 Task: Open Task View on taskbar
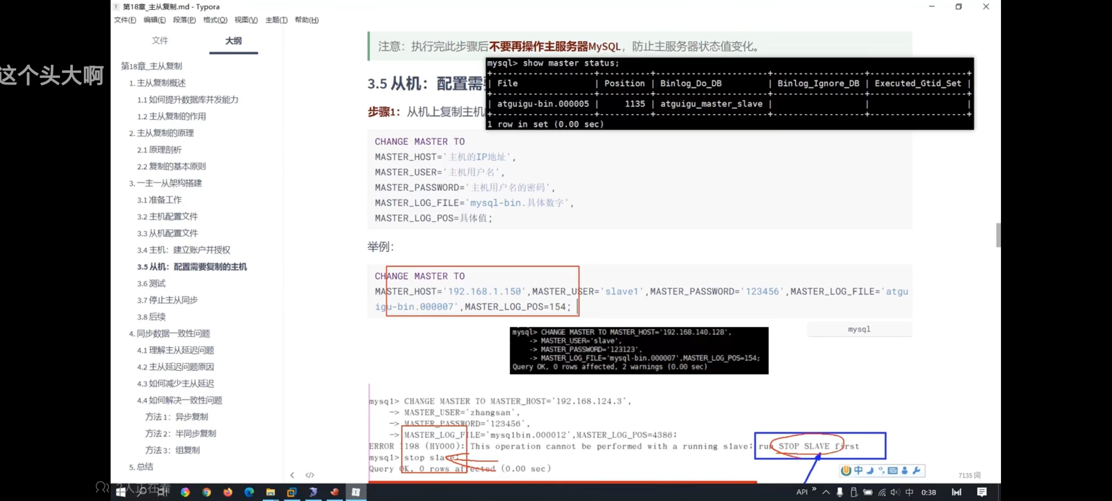[163, 492]
